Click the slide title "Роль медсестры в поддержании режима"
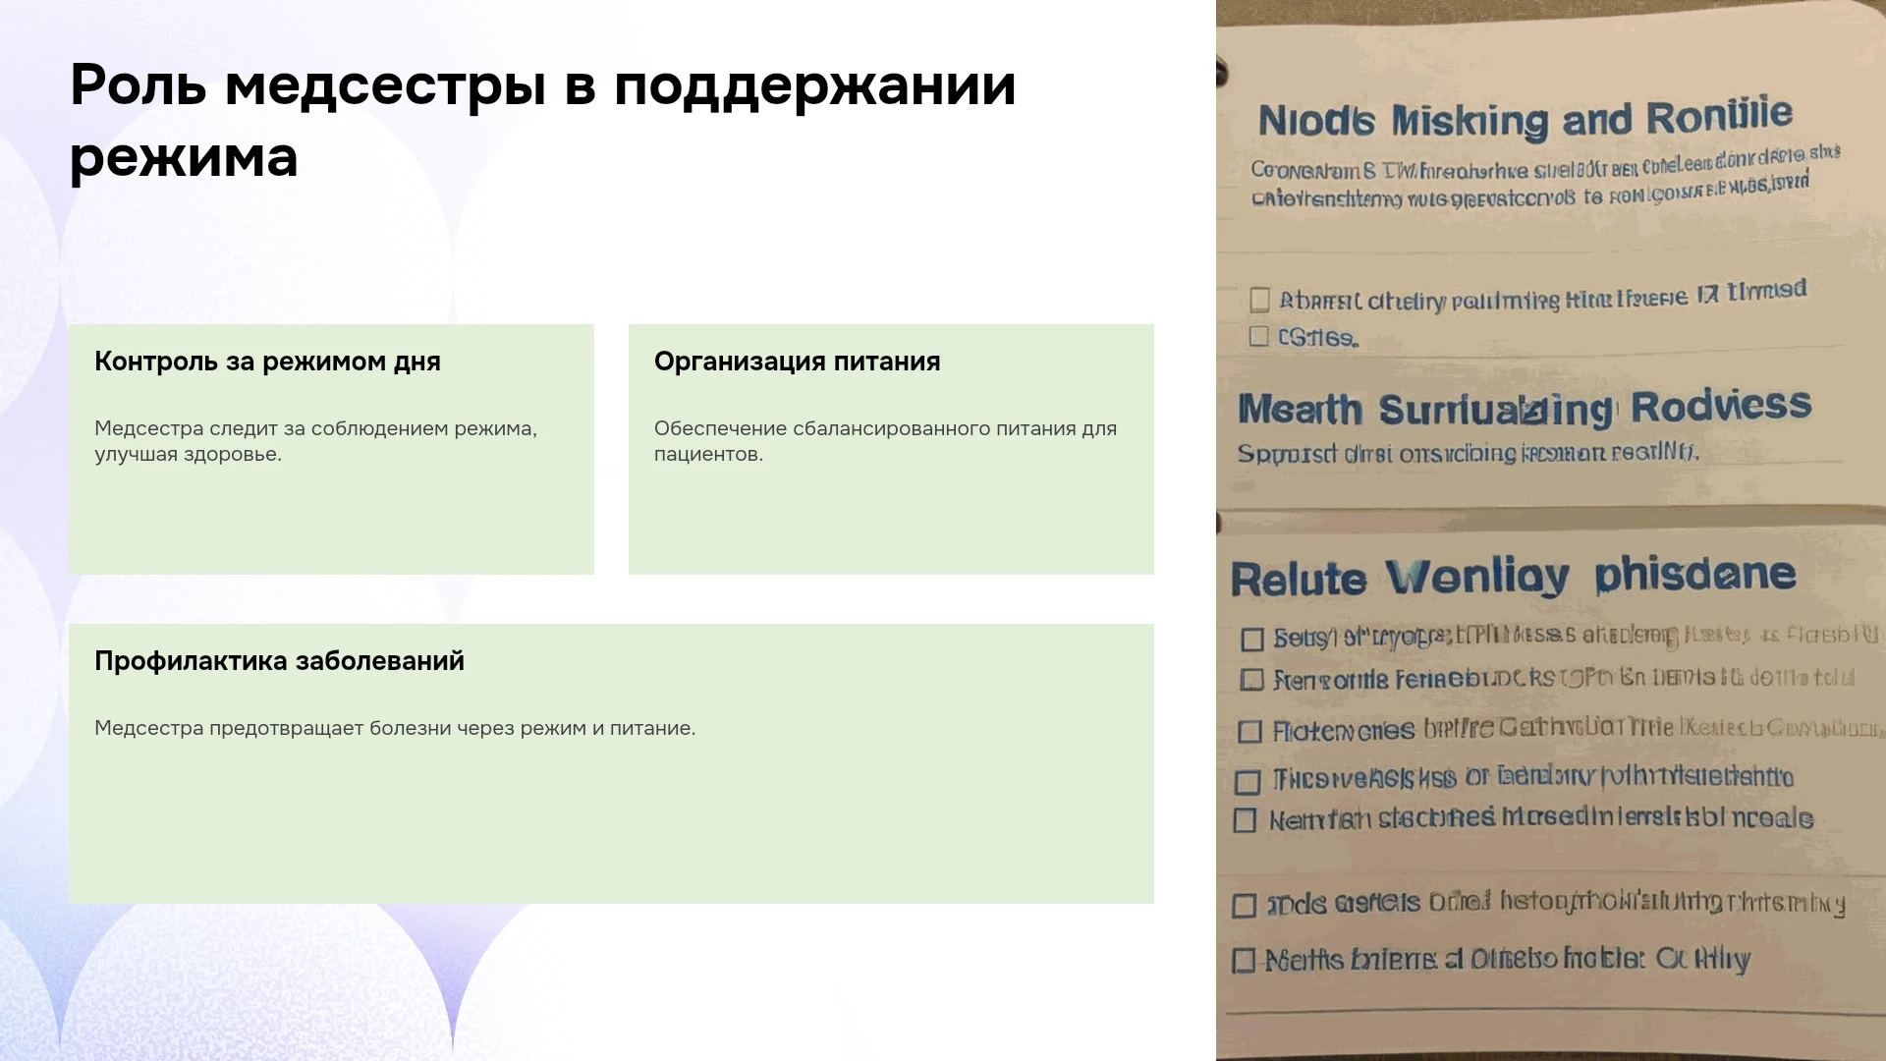 [542, 121]
